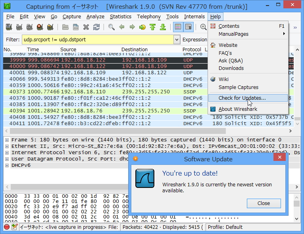
Task: Click the red capture status indicator
Action: 7,227
